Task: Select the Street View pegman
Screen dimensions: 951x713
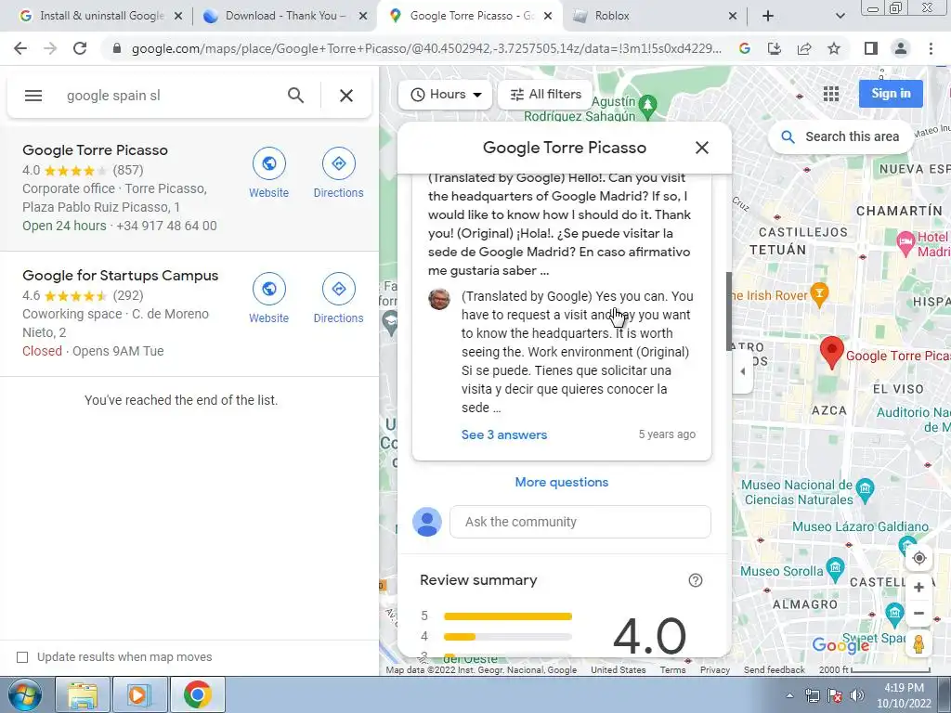Action: (918, 644)
